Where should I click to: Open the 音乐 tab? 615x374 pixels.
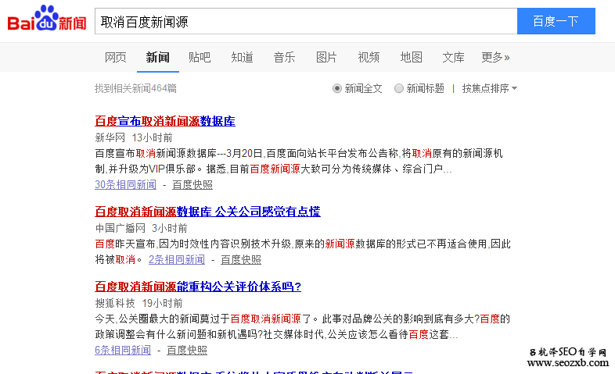[284, 58]
